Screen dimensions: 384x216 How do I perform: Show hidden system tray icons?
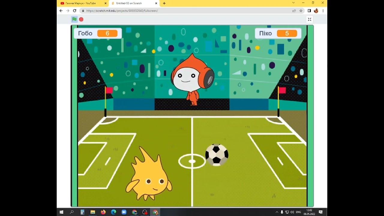pyautogui.click(x=277, y=212)
